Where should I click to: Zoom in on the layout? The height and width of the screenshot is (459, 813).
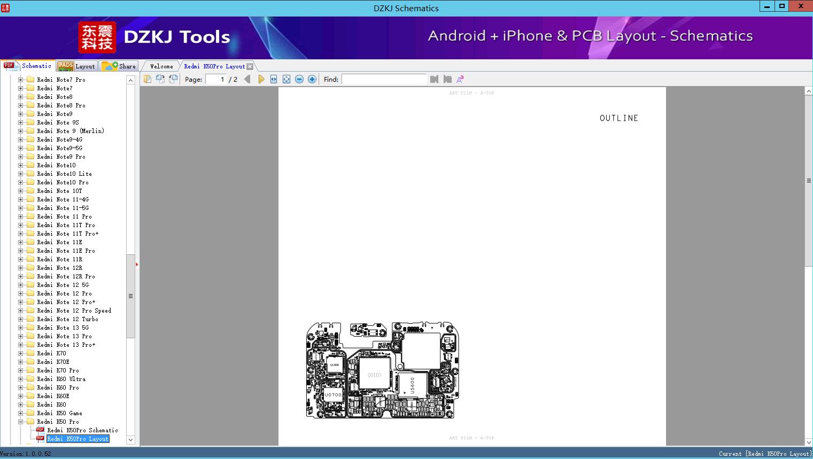click(312, 79)
